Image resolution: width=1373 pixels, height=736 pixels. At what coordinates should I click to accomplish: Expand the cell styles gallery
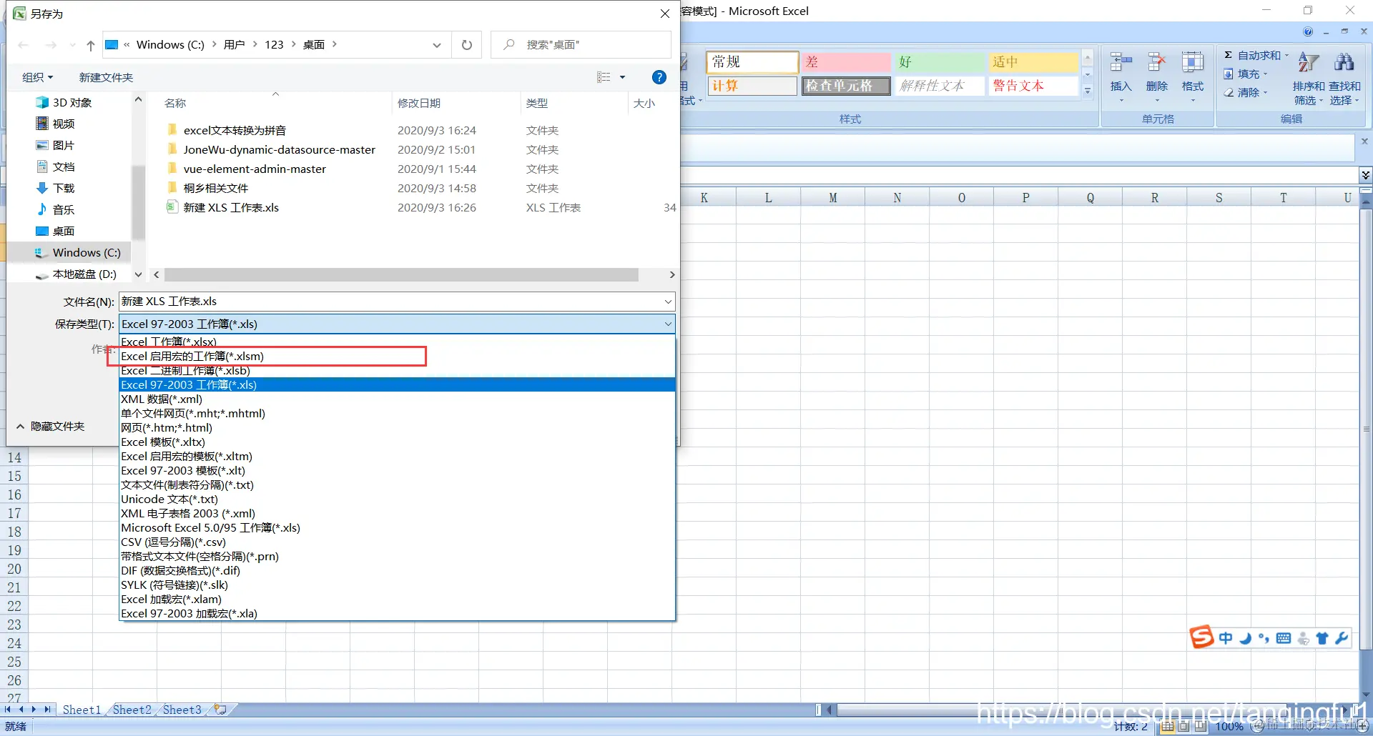1088,91
